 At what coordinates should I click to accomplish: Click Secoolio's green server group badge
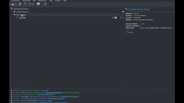[x=113, y=18]
